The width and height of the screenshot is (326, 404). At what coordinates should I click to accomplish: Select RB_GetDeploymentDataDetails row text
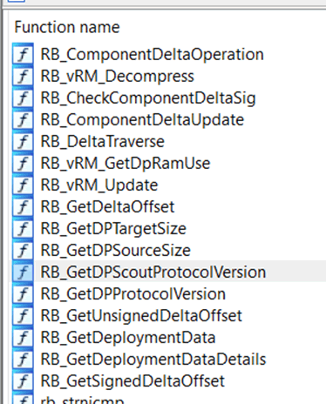(153, 360)
